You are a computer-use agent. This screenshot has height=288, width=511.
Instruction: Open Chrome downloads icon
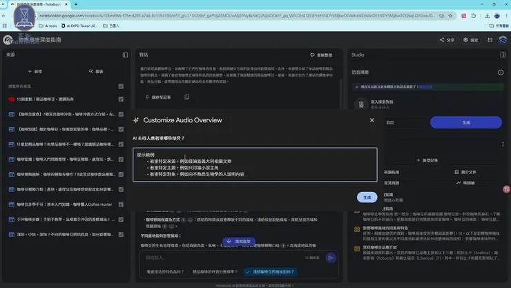click(x=487, y=16)
